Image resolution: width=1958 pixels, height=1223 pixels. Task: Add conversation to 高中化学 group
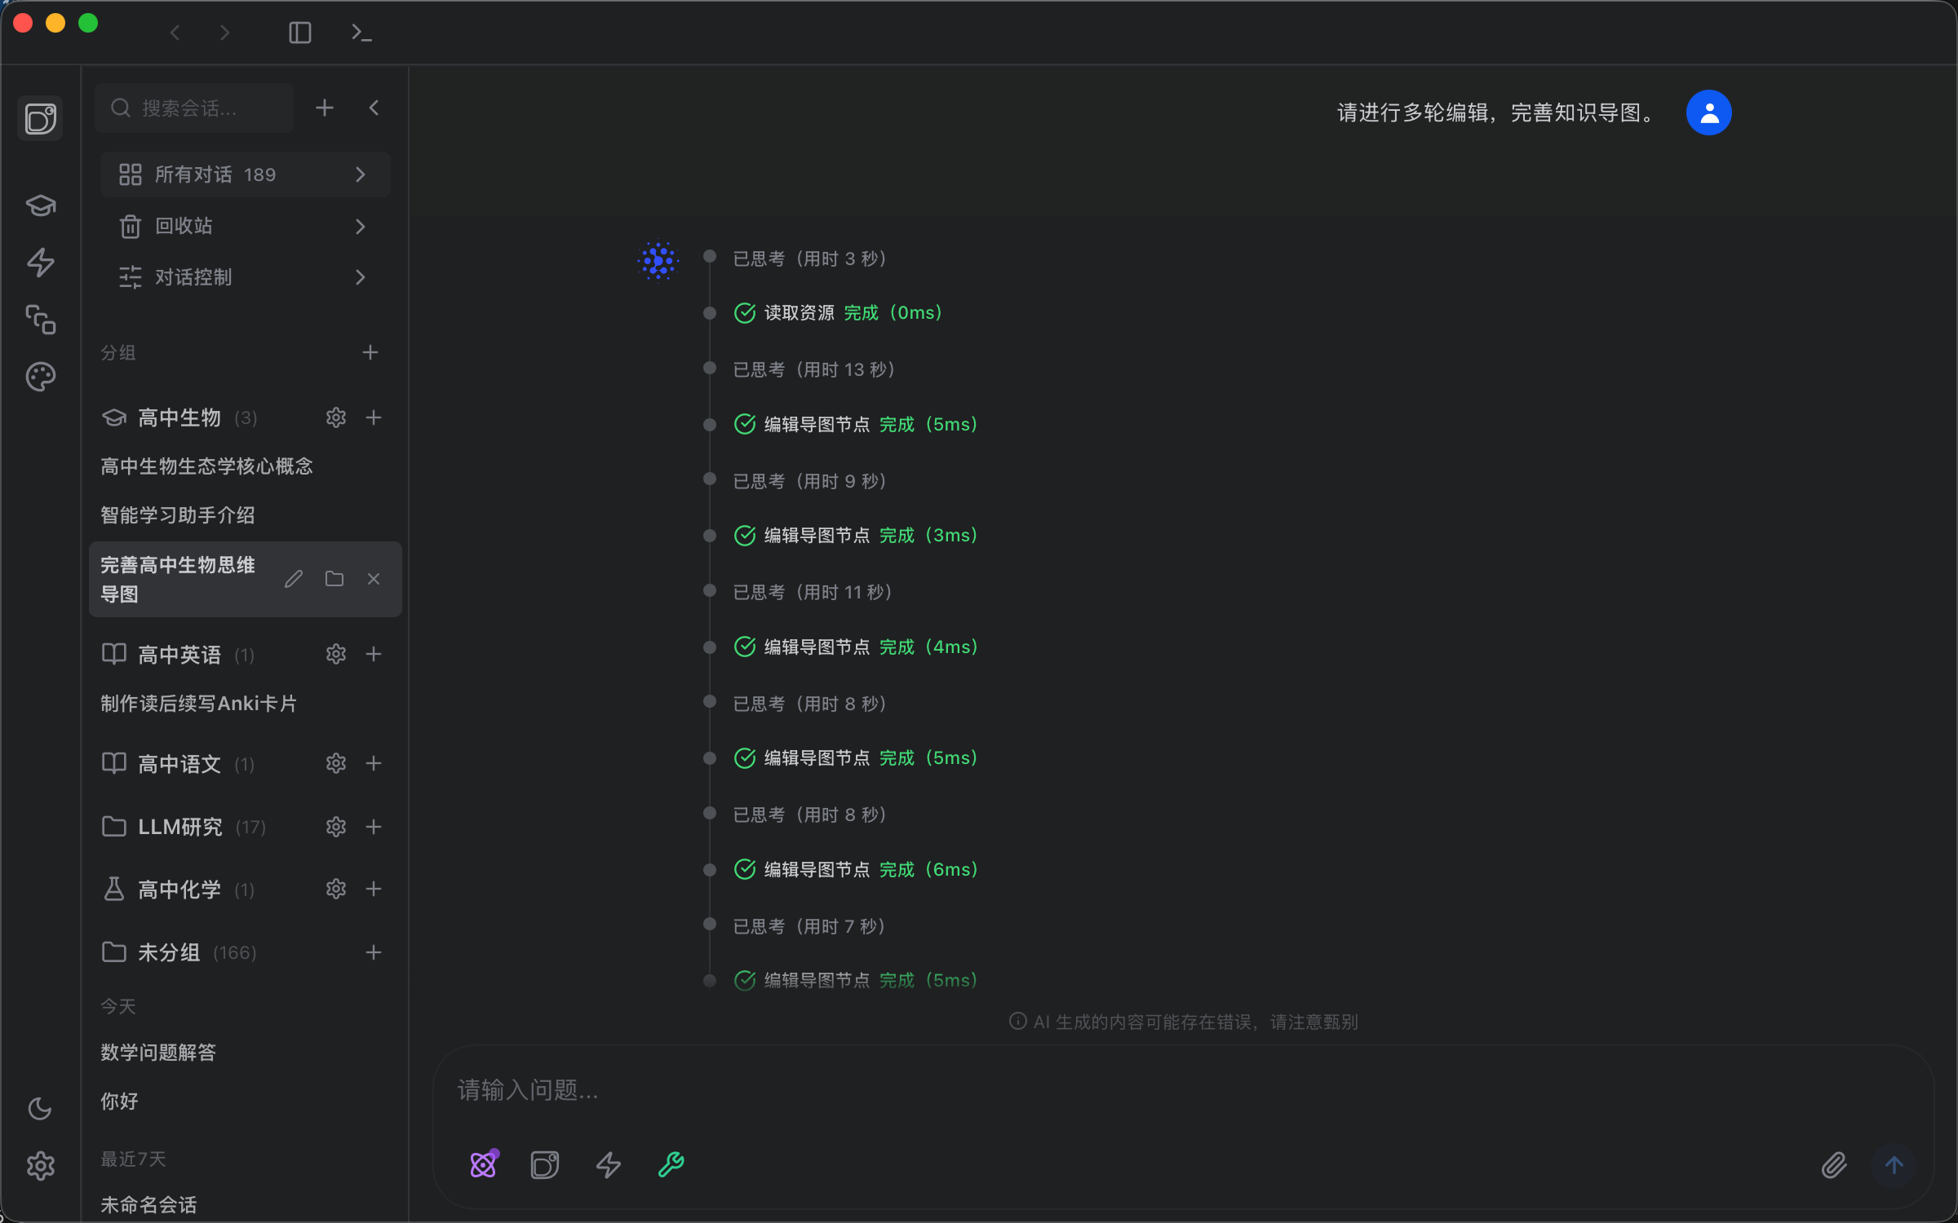coord(374,889)
